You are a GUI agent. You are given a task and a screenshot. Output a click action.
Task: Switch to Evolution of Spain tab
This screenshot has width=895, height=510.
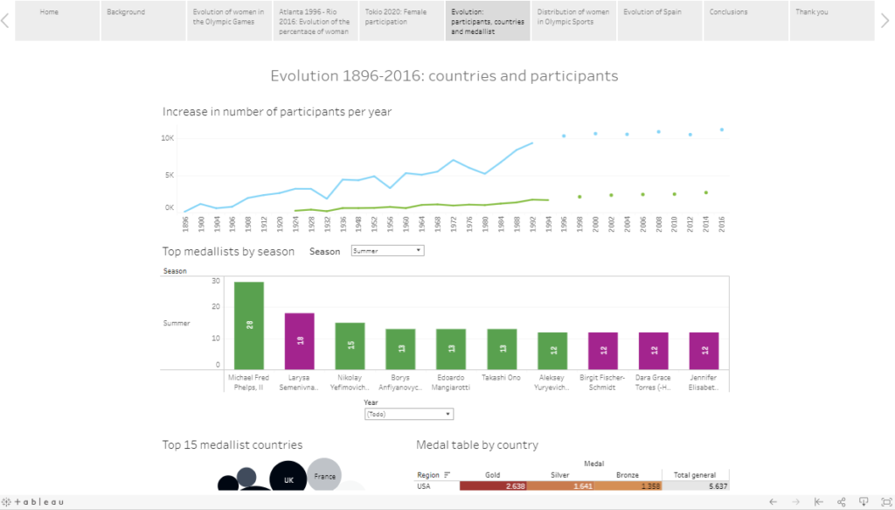pyautogui.click(x=659, y=21)
